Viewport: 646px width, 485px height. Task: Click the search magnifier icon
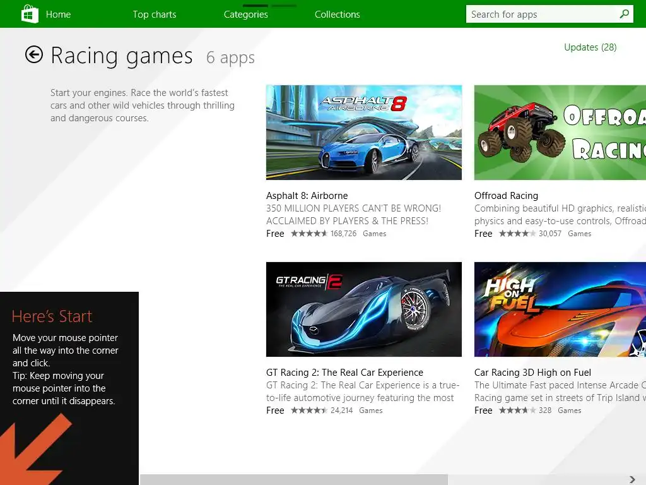click(x=624, y=14)
